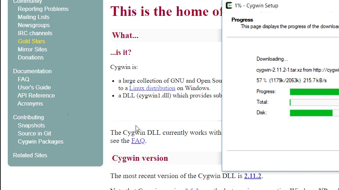Go to IRC channels page
339x190 pixels.
click(35, 33)
